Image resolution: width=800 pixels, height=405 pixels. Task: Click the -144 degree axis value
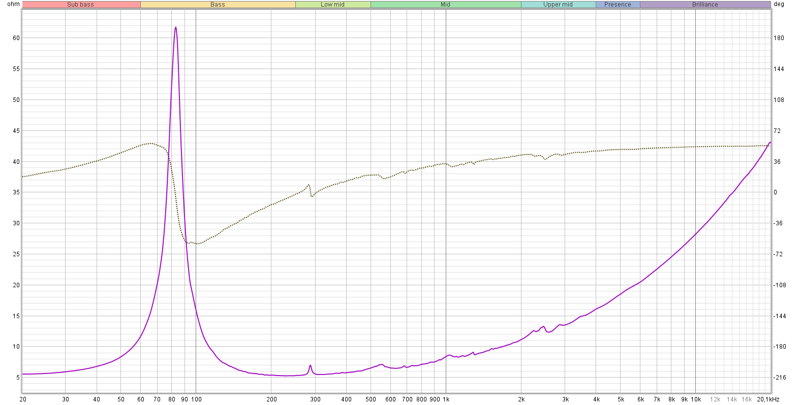click(x=780, y=316)
